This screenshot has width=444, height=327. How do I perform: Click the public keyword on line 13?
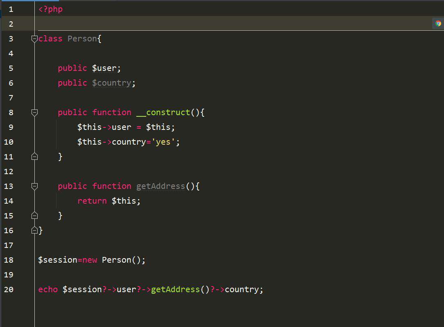pyautogui.click(x=72, y=186)
